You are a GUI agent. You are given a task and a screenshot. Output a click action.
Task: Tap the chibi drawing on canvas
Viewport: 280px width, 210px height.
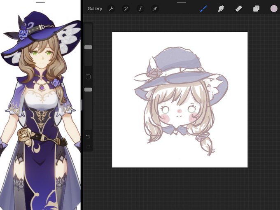tap(181, 101)
